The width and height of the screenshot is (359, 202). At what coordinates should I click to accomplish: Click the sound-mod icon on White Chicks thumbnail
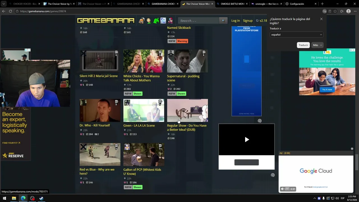click(160, 53)
